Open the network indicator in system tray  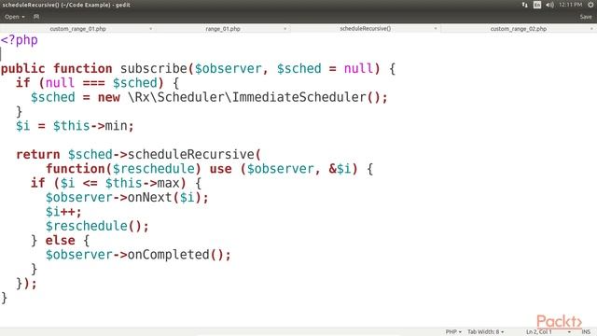pos(524,5)
